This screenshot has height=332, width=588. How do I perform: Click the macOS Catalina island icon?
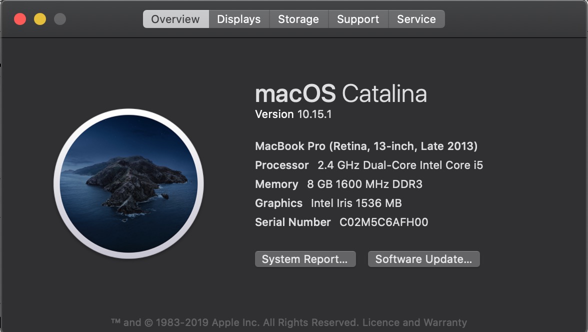pyautogui.click(x=128, y=183)
